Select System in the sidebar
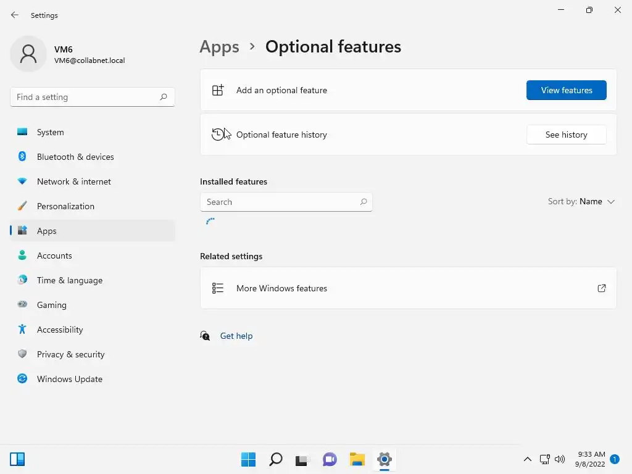 (51, 132)
